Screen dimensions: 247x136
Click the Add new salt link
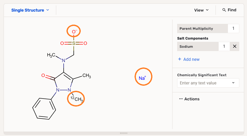[x=191, y=59]
